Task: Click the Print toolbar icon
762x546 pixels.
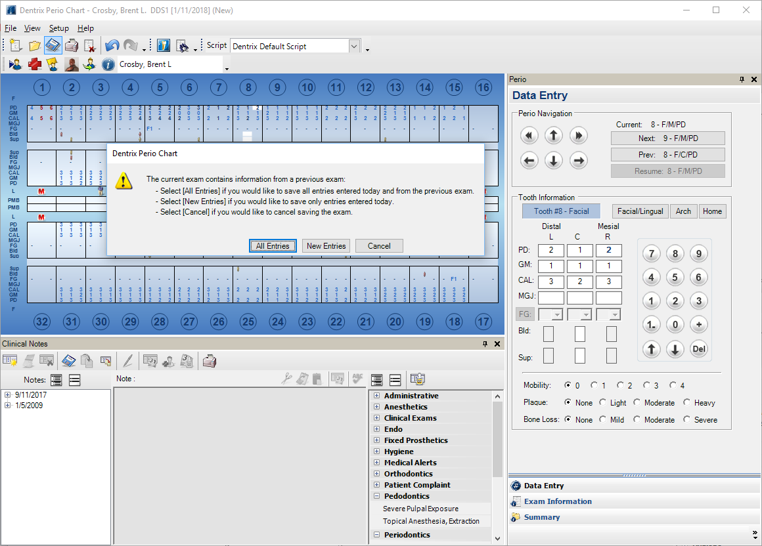Action: pyautogui.click(x=72, y=46)
